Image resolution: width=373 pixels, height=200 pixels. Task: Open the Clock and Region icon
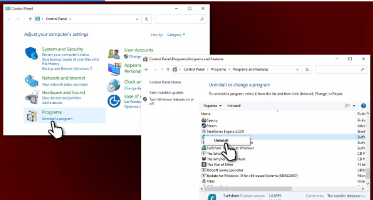114,85
